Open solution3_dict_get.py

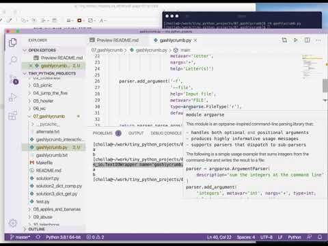click(x=57, y=193)
